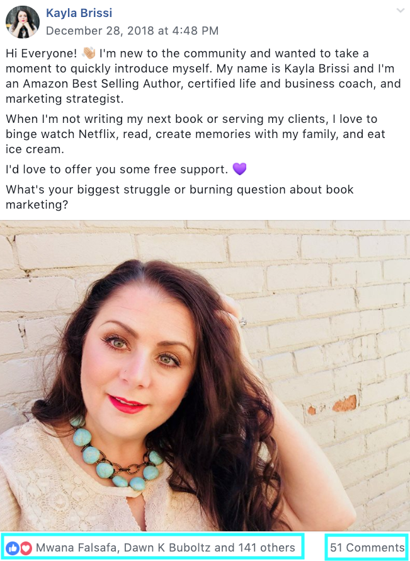The width and height of the screenshot is (410, 561).
Task: Select the paragraph about binge watching Netflix
Action: point(195,134)
